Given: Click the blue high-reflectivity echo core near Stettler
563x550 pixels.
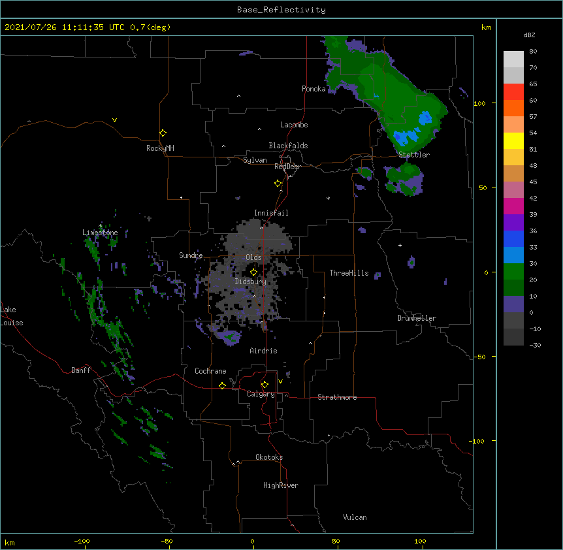Looking at the screenshot, I should (406, 137).
